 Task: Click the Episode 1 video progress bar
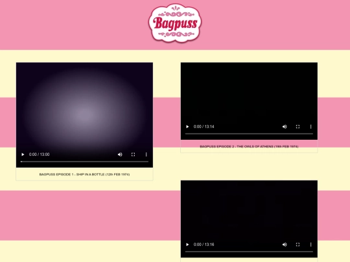point(84,162)
